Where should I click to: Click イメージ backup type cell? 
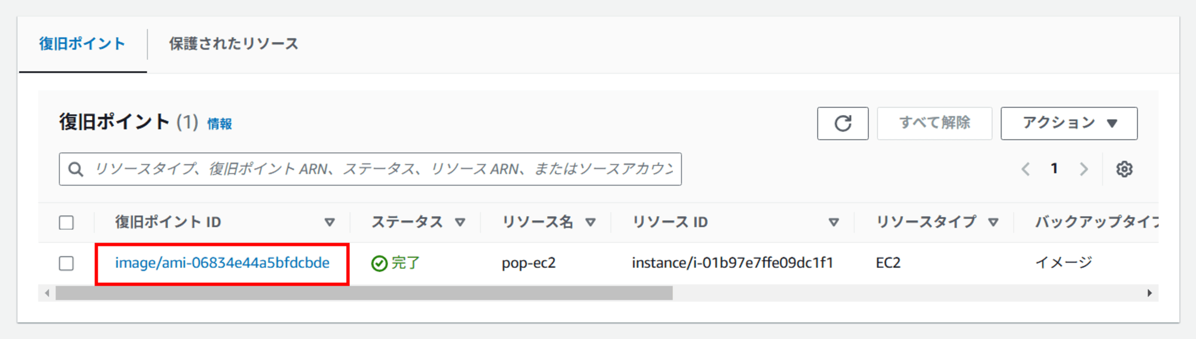pos(1064,263)
